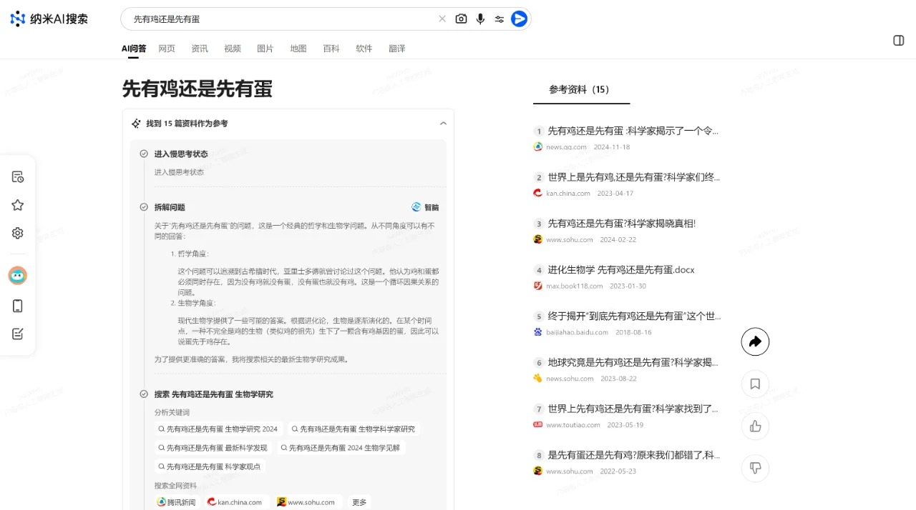The height and width of the screenshot is (510, 916).
Task: Collapse the 找到15篇资料 reference panel
Action: [443, 123]
